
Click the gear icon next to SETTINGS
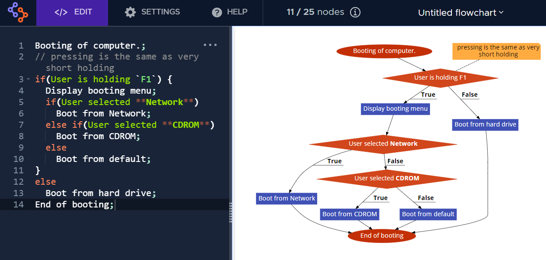130,12
